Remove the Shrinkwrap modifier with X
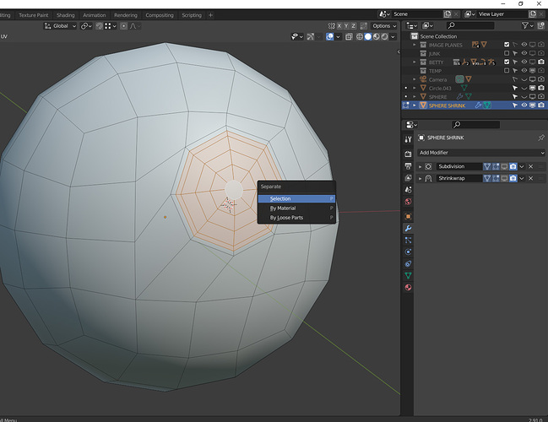This screenshot has width=548, height=422. tap(530, 179)
